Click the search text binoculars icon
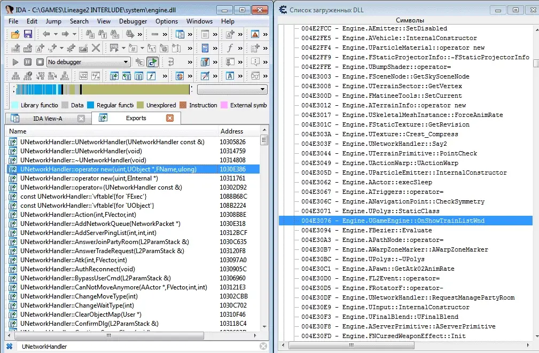This screenshot has height=353, width=539. coord(103,34)
